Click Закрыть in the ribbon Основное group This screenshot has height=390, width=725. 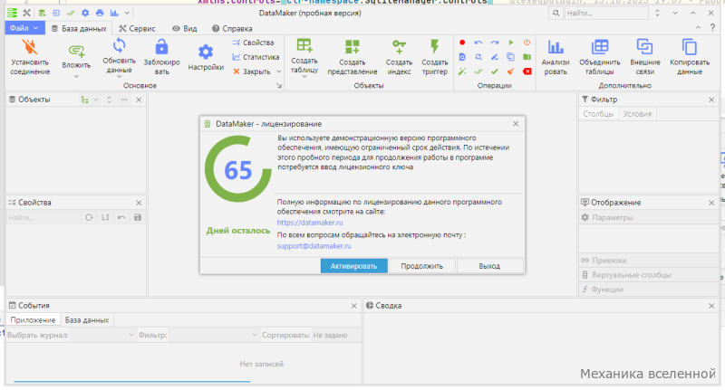[x=252, y=71]
